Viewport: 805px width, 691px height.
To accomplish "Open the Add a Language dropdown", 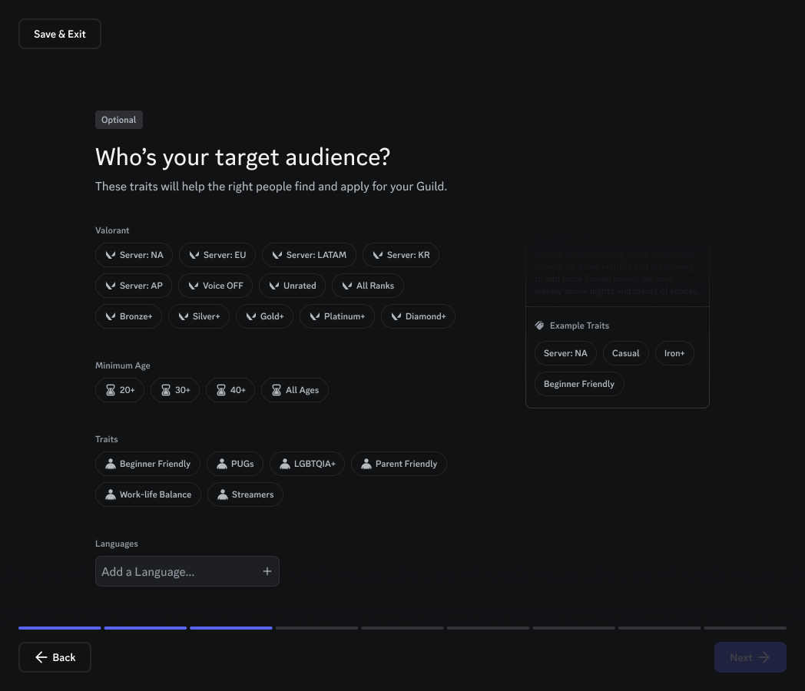I will (x=178, y=571).
